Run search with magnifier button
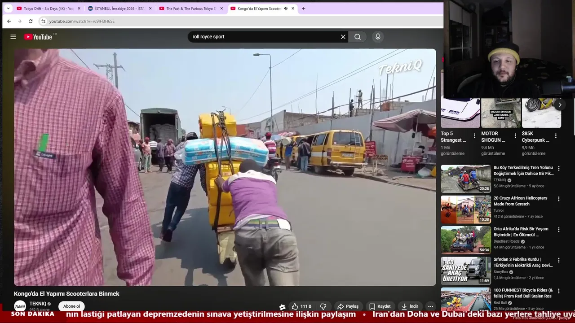This screenshot has height=323, width=575. [358, 37]
